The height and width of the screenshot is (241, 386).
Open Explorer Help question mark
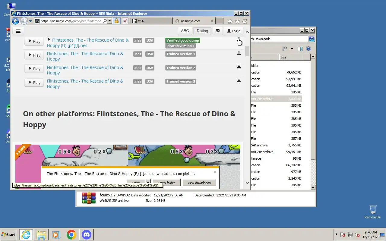pos(308,49)
